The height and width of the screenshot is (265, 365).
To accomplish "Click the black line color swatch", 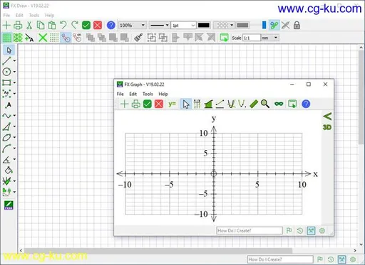I will pos(204,25).
